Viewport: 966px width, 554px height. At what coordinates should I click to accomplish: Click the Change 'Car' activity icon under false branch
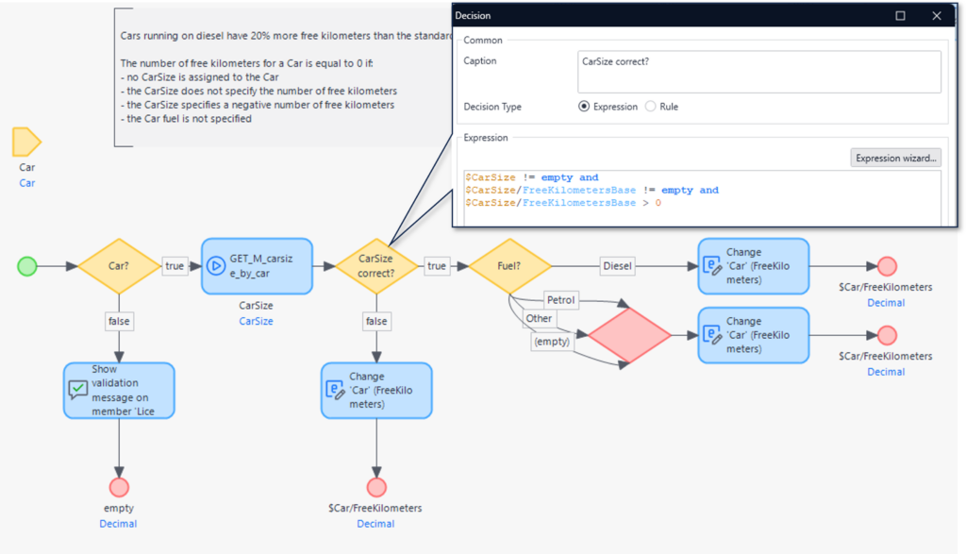335,390
